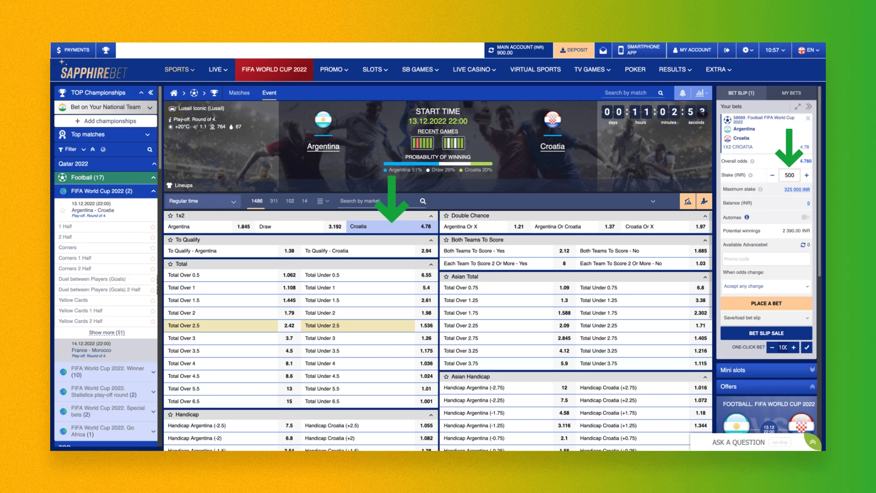Favorite the 1 Half market star
Viewport: 876px width, 493px height.
pos(152,226)
